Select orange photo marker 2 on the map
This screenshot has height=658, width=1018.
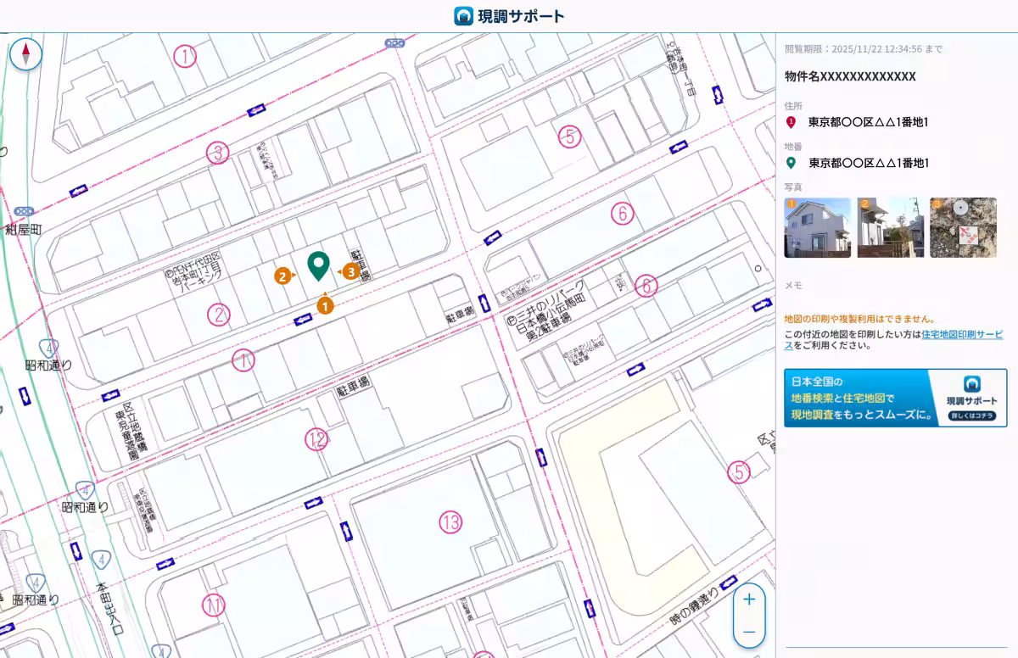(x=282, y=275)
